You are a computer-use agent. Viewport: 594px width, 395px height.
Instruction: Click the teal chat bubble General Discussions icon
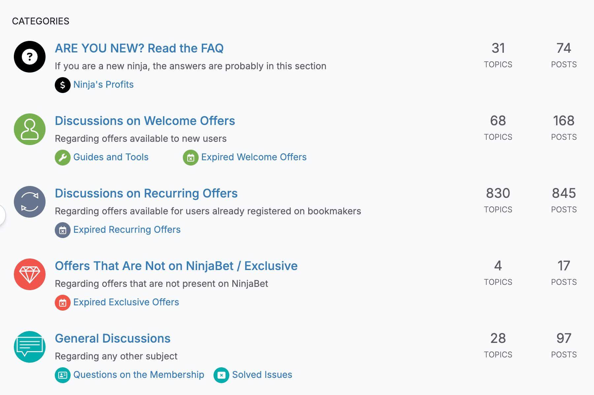(30, 347)
